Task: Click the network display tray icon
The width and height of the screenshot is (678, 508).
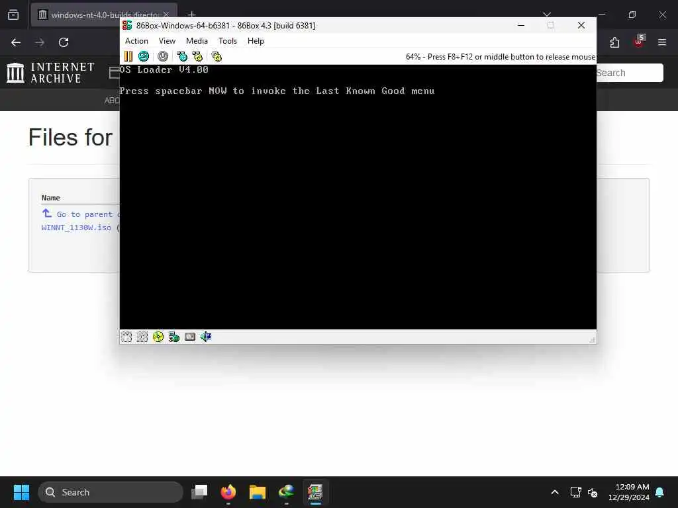Action: coord(575,492)
